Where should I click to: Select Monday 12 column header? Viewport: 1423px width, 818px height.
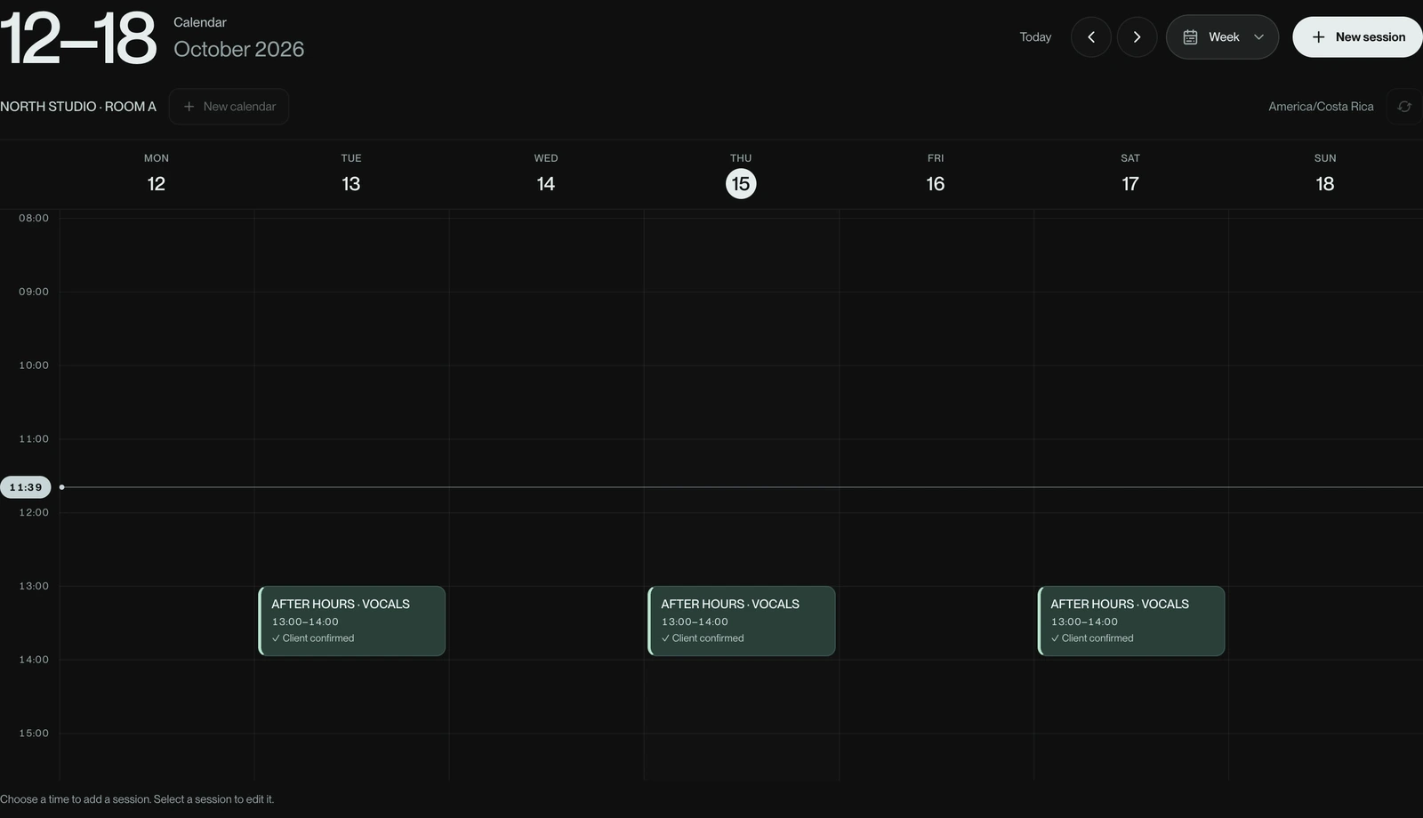[157, 174]
